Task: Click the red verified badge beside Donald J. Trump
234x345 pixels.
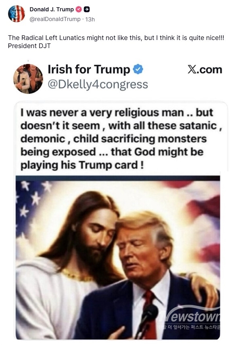Action: pyautogui.click(x=78, y=9)
